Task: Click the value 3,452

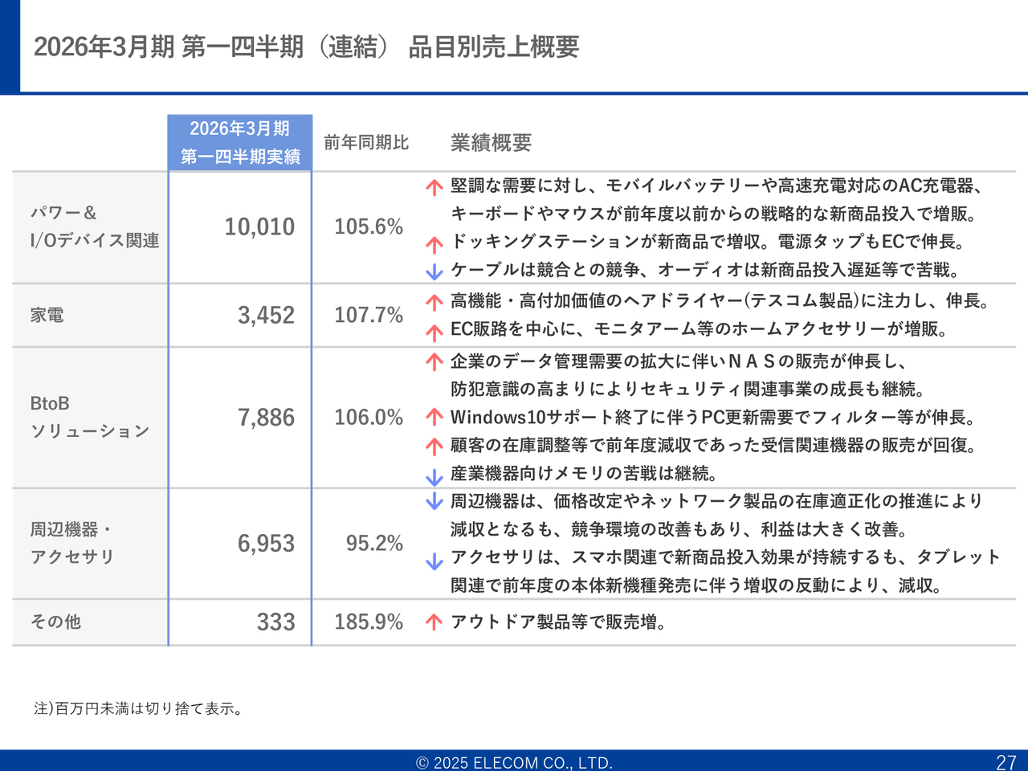Action: (266, 315)
